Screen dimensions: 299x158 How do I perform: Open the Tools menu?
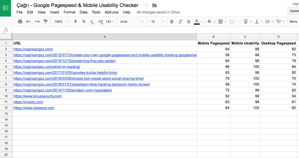96,12
